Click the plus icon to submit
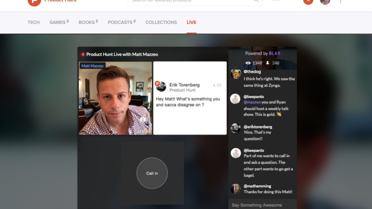 click(x=340, y=1)
